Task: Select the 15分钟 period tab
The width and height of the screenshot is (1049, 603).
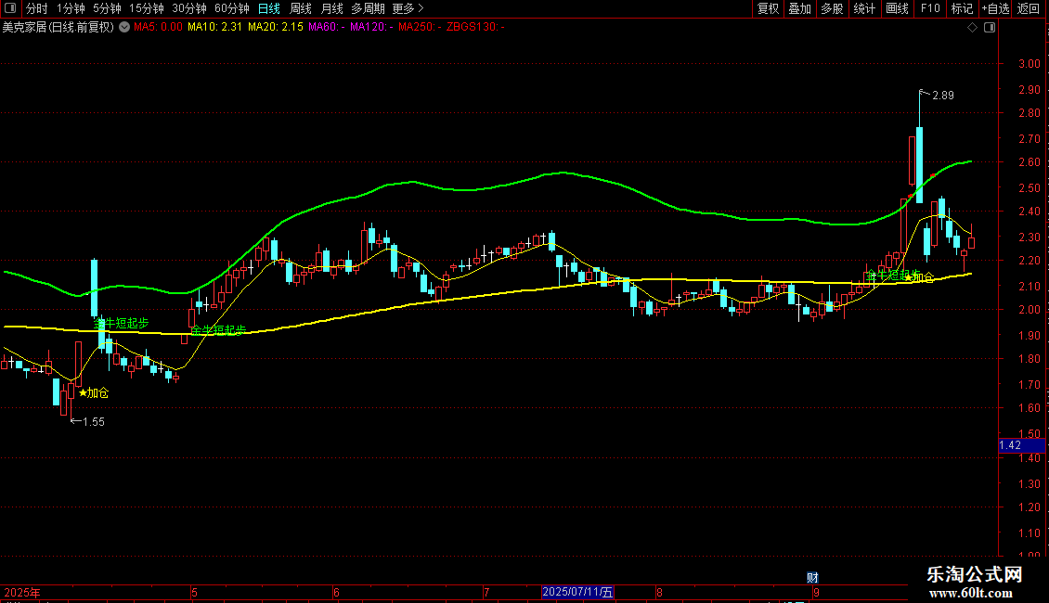Action: [x=146, y=8]
